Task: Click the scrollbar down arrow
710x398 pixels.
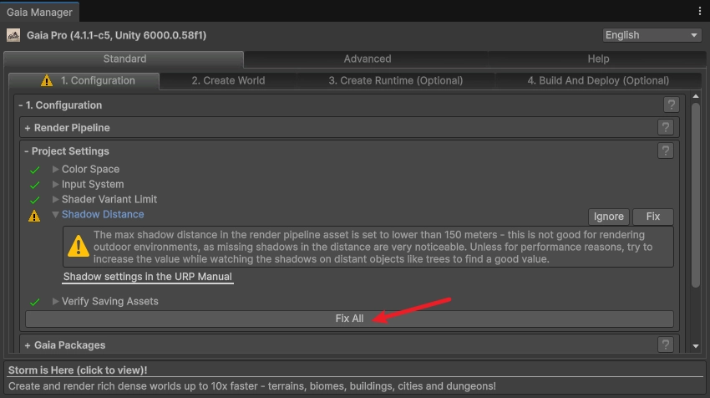Action: point(696,346)
